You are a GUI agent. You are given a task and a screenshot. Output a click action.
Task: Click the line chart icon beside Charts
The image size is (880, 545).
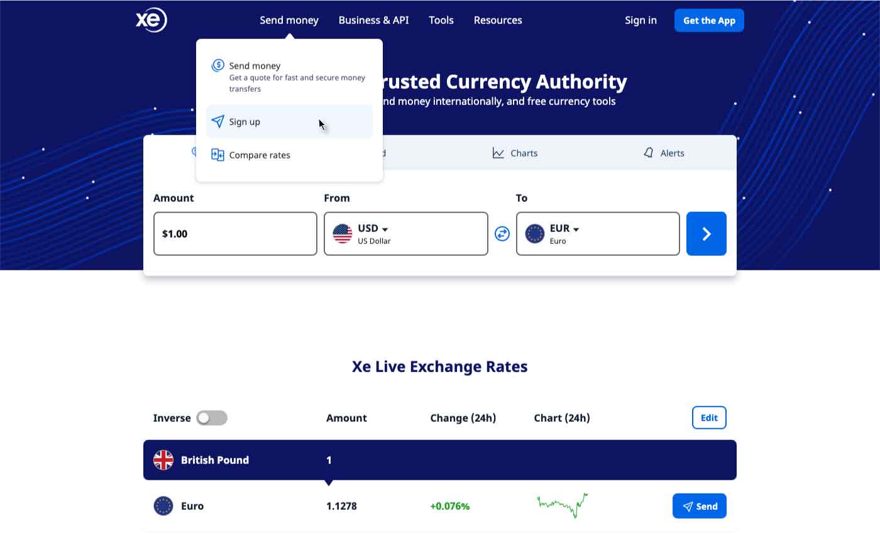click(x=498, y=153)
